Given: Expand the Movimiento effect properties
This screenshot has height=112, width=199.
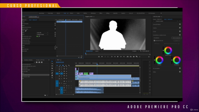Looking at the screenshot, I should coord(22,24).
